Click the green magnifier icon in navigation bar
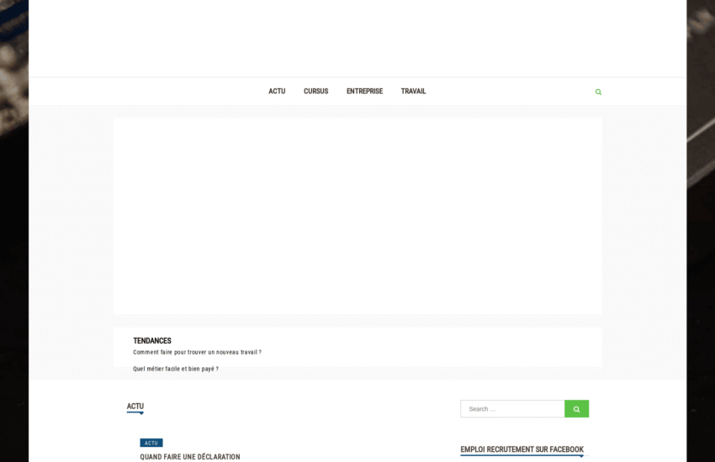 598,92
